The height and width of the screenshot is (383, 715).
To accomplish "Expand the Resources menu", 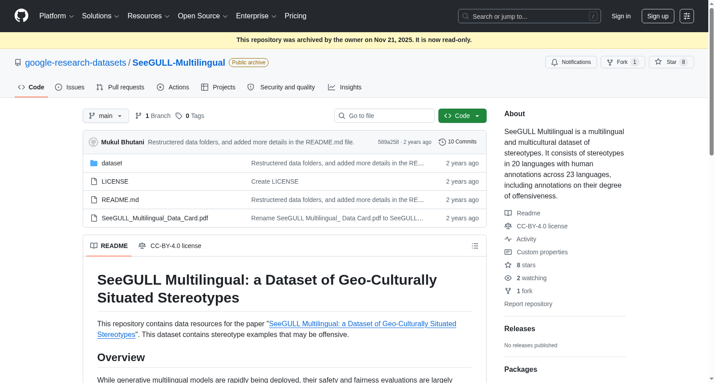I will click(148, 16).
